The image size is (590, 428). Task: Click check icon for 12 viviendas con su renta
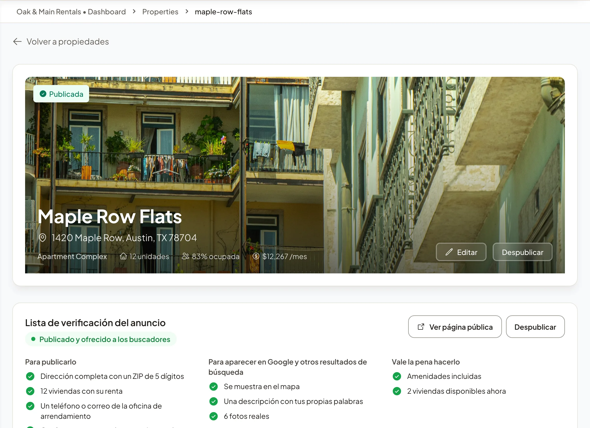(x=30, y=391)
